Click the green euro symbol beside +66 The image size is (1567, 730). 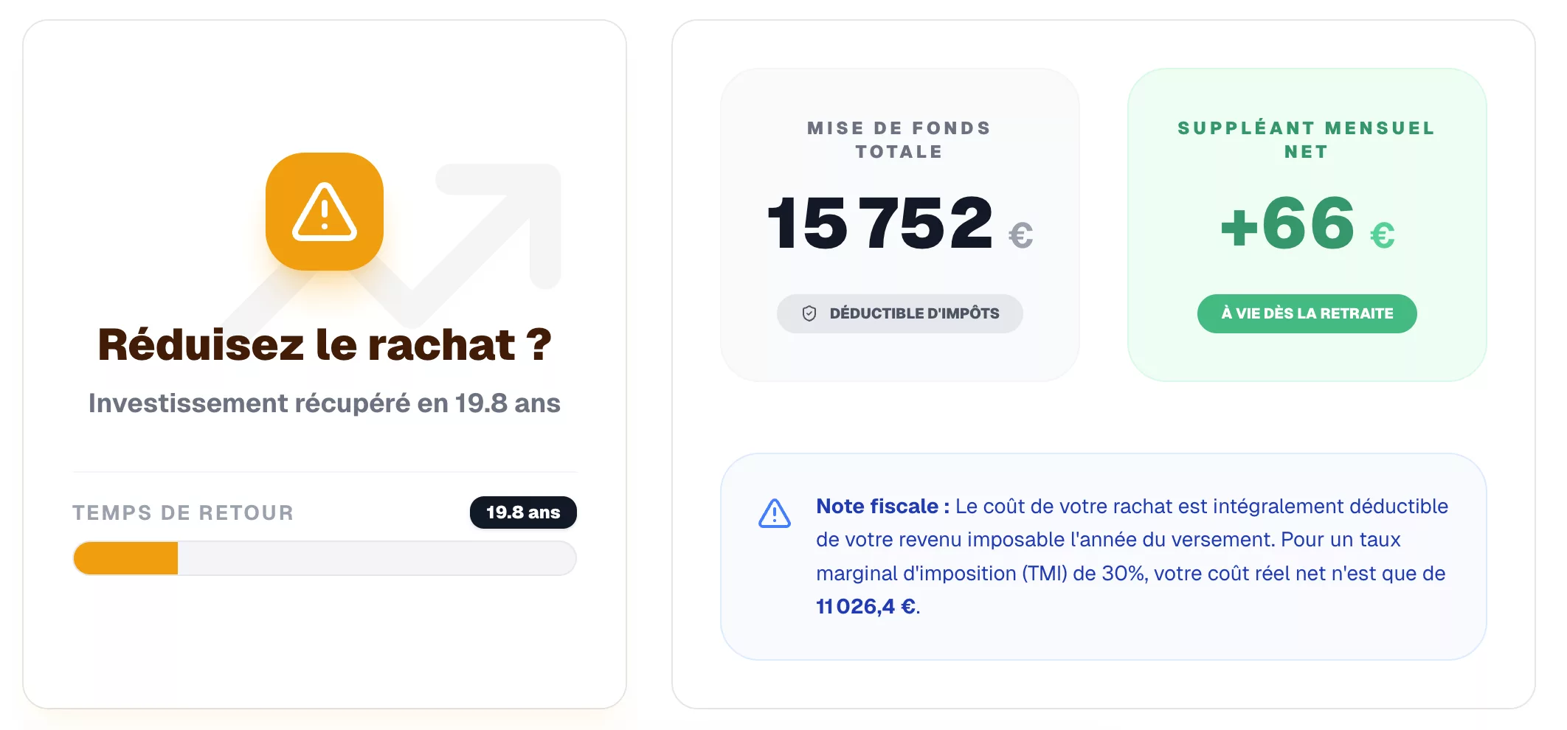click(x=1382, y=236)
